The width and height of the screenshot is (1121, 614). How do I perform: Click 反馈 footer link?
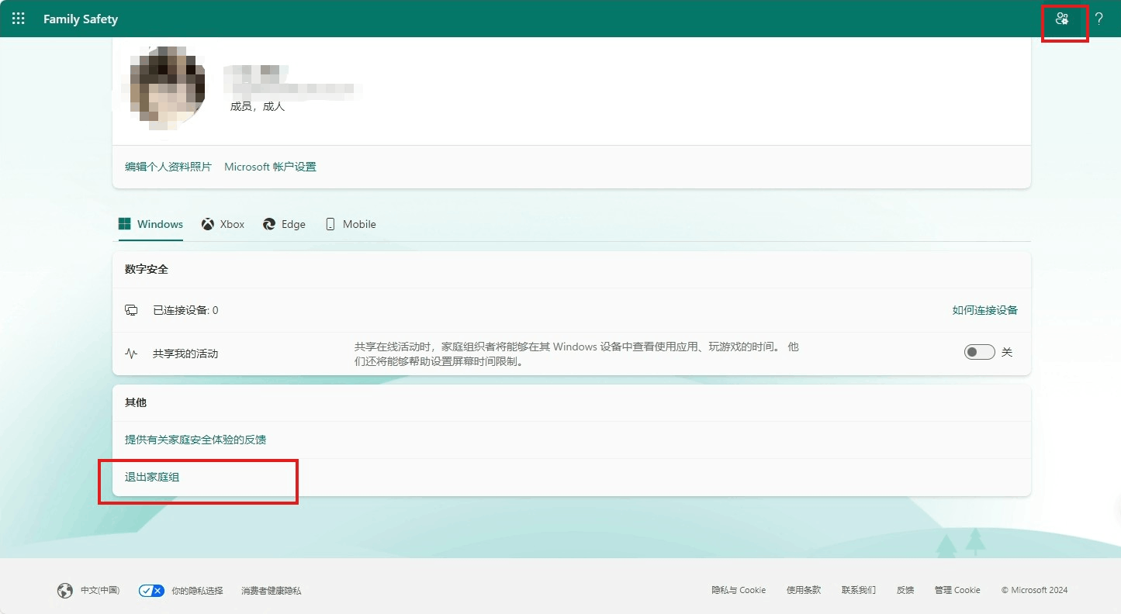coord(905,590)
